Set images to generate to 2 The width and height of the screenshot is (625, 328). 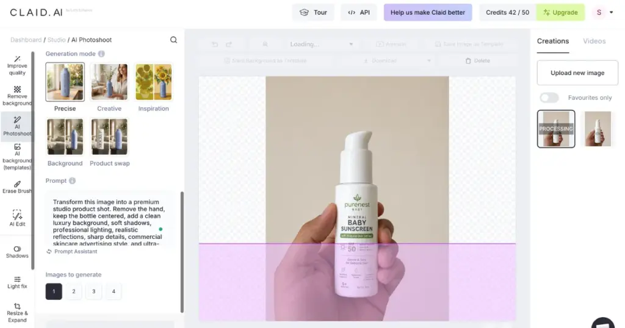click(x=74, y=291)
